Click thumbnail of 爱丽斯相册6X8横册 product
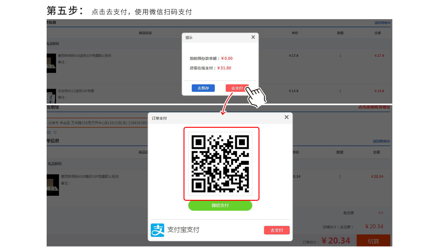 click(x=53, y=185)
